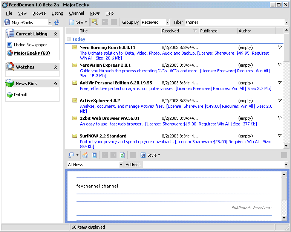Viewport: 291px width, 232px height.
Task: Click envelope icon of ActiveXplorer item
Action: pos(75,101)
